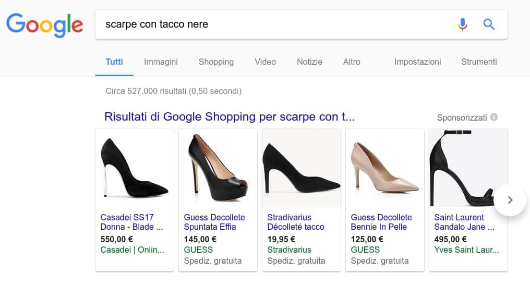Click the 19,95 € price
This screenshot has width=530, height=283.
tap(281, 239)
